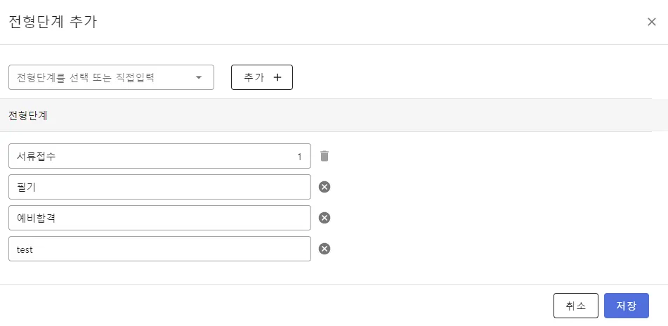The height and width of the screenshot is (326, 668).
Task: Save with the 저장 button
Action: (626, 306)
